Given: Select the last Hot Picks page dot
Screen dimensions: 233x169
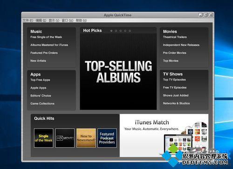Looking at the screenshot, I should click(130, 31).
